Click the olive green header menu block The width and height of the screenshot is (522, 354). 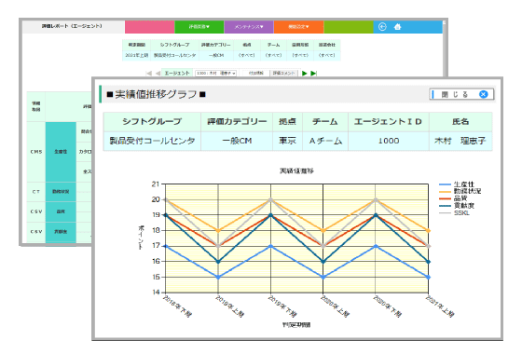click(349, 27)
